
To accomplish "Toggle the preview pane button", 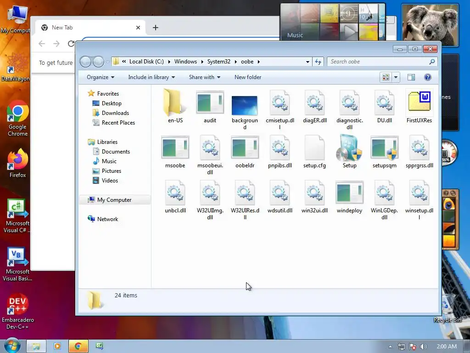I will tap(411, 77).
